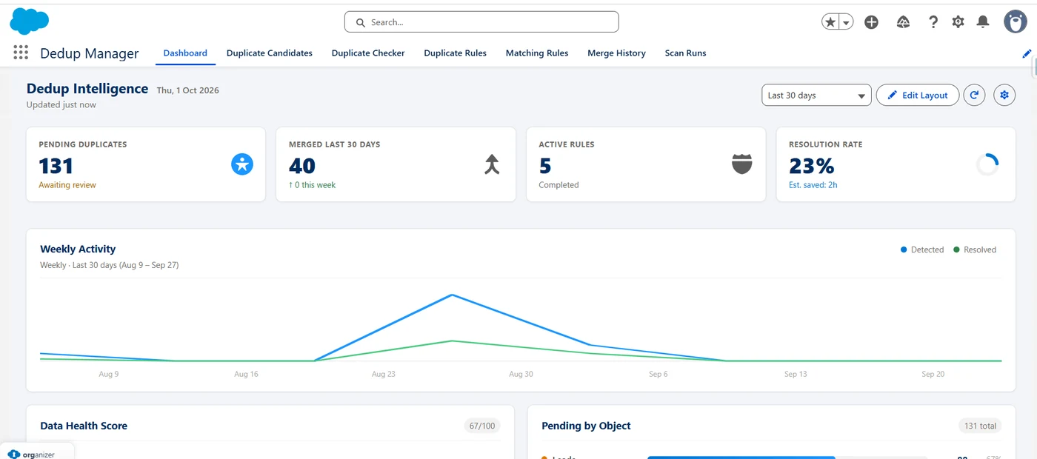Click the Est. saved: 2h link

(813, 185)
